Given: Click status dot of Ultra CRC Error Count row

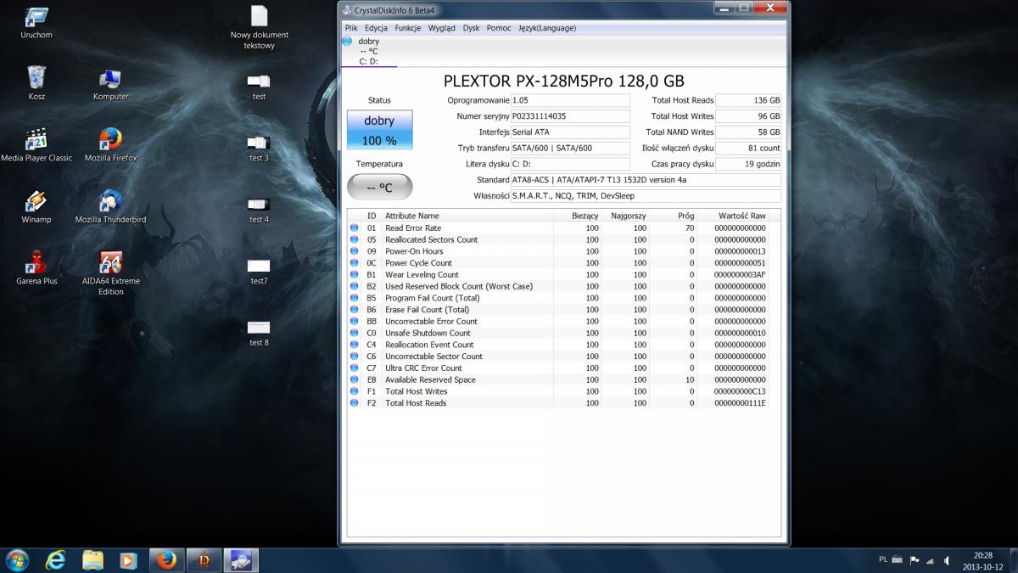Looking at the screenshot, I should pyautogui.click(x=355, y=368).
